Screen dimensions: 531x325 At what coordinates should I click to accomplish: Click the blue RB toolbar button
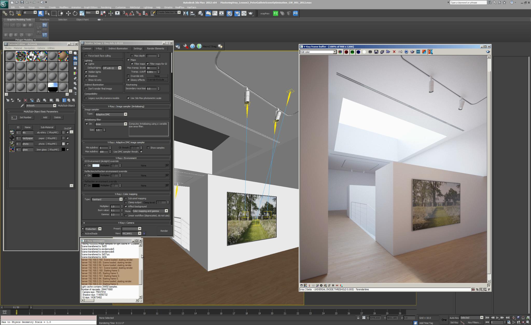295,13
